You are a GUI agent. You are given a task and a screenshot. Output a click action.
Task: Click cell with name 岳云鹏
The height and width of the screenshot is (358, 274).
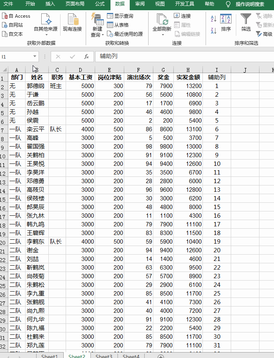37,103
